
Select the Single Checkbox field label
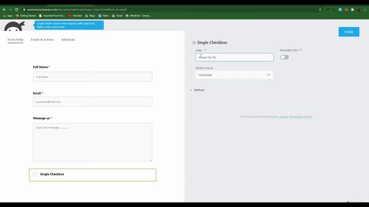pos(52,174)
